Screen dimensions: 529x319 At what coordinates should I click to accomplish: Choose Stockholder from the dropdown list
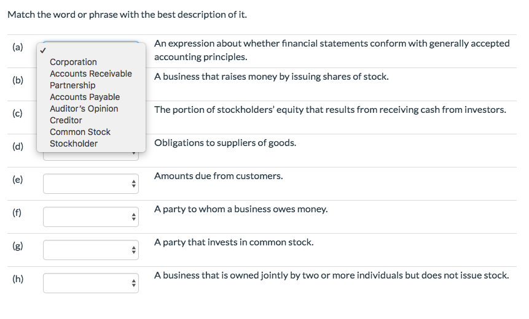tap(74, 144)
